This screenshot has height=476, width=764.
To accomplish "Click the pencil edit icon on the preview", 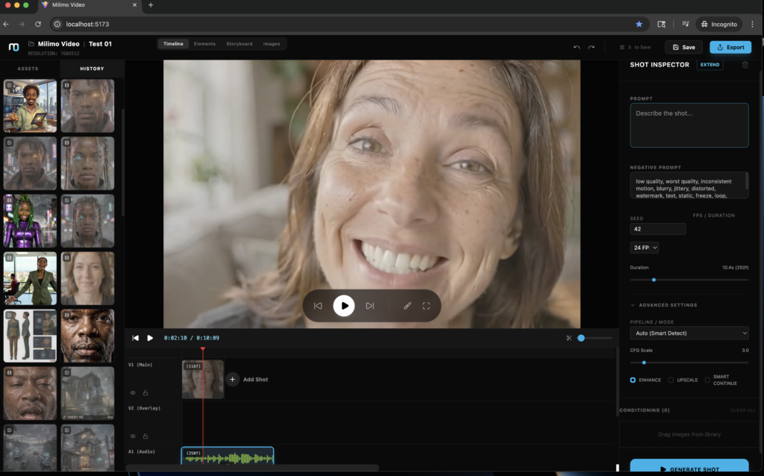I will [x=407, y=306].
